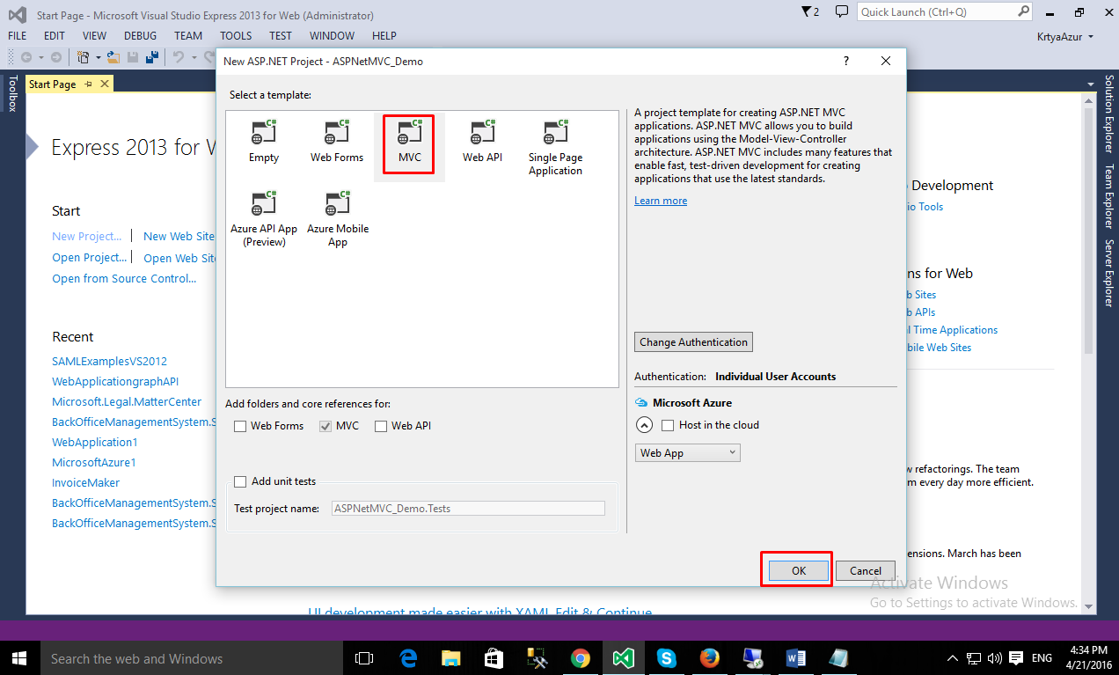Enable the Web Forms references checkbox

coord(240,426)
